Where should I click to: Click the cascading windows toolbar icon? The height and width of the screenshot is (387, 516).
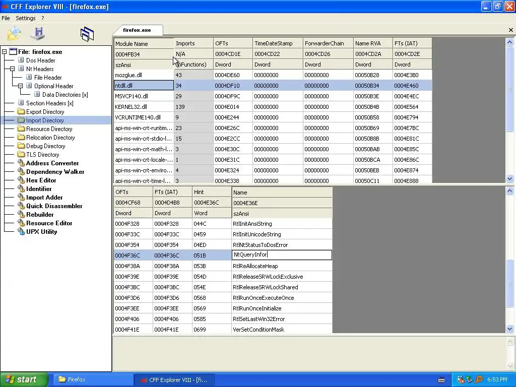[87, 34]
